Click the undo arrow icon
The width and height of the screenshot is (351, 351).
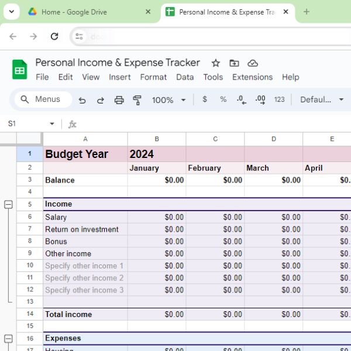click(82, 100)
